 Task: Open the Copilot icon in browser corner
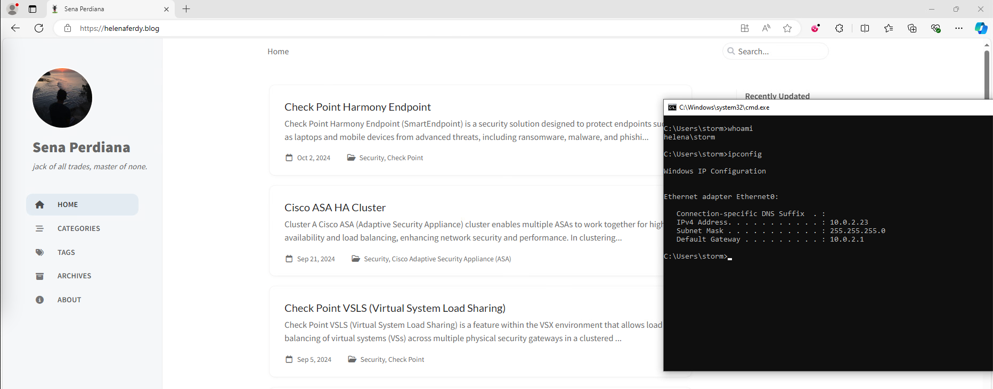pos(981,28)
